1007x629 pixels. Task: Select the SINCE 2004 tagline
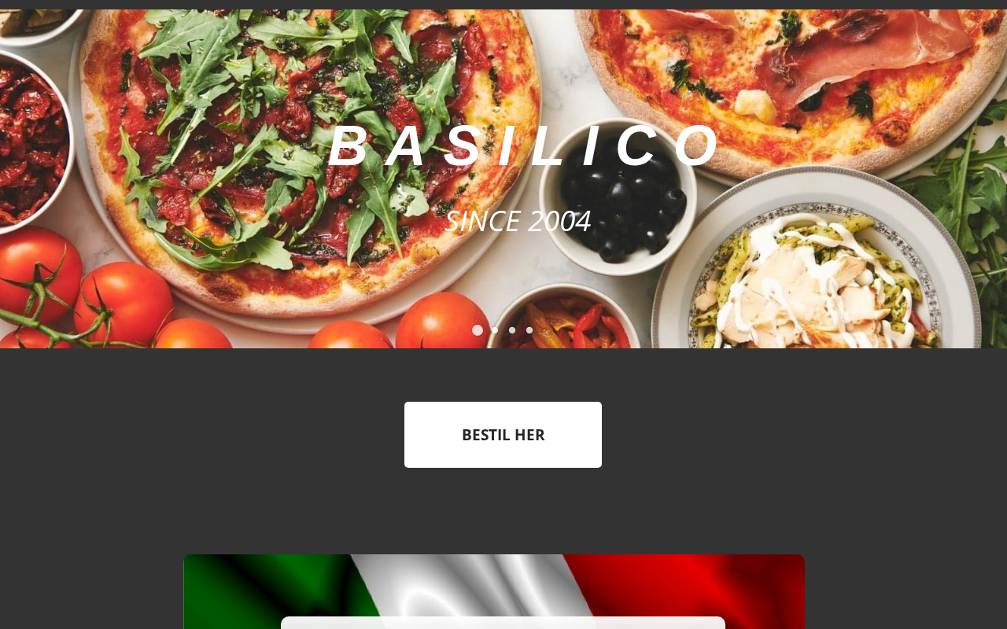518,221
